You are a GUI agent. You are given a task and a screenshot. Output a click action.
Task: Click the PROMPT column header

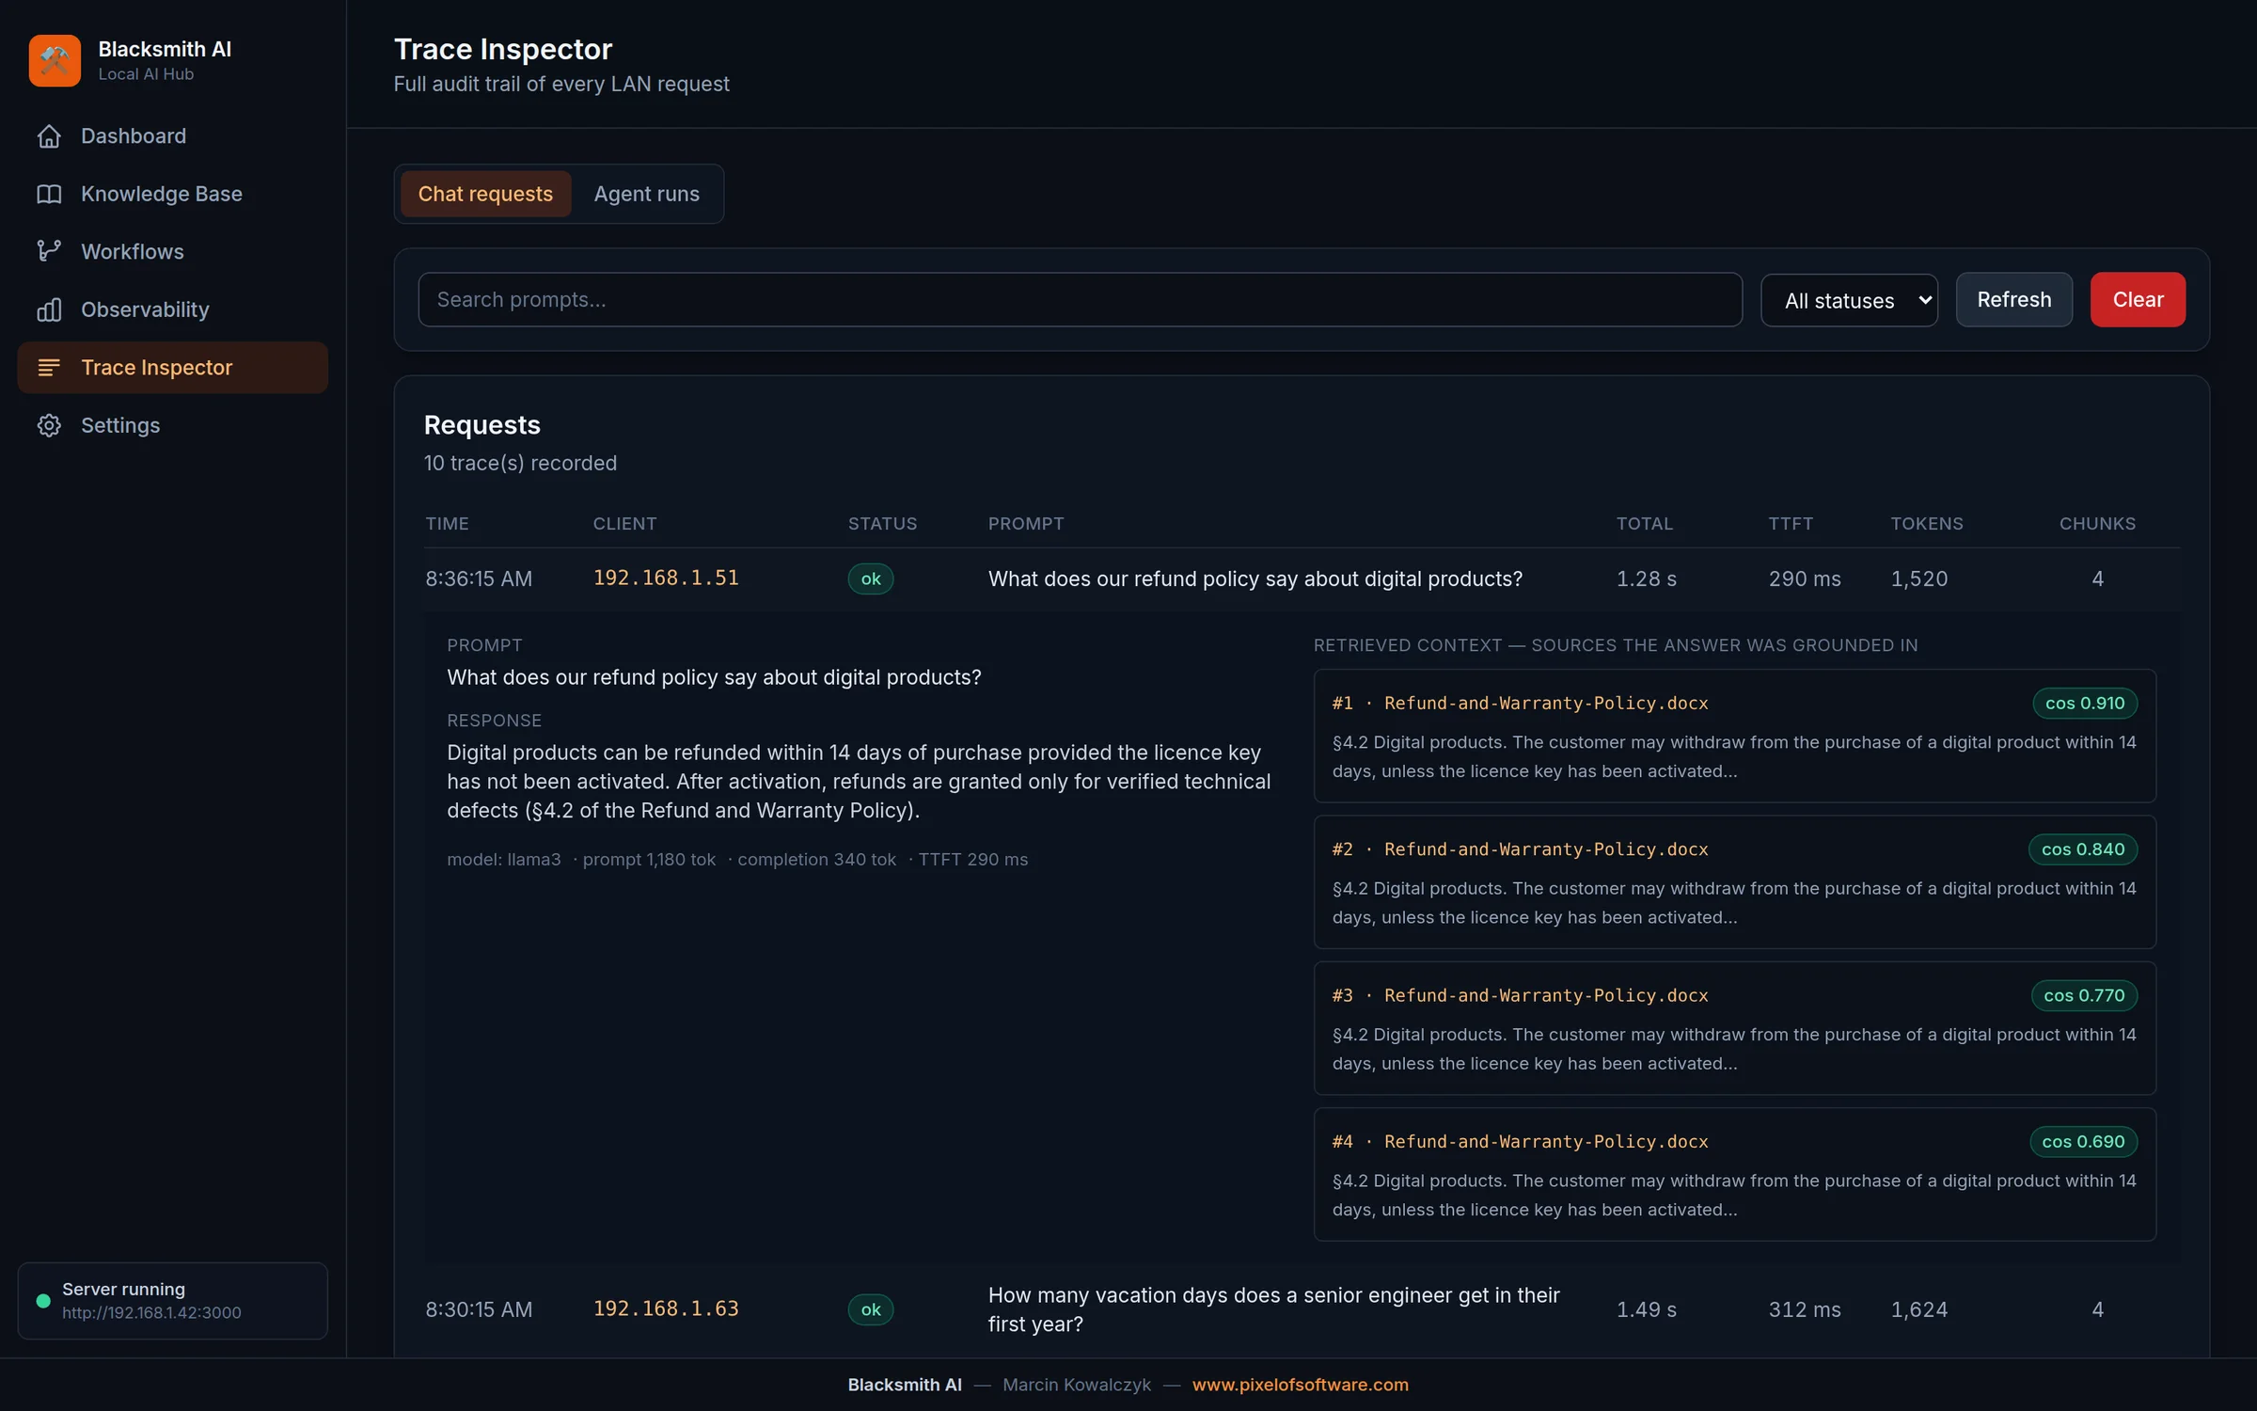point(1026,523)
